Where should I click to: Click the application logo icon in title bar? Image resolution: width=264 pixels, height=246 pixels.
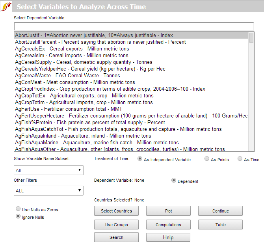click(7, 6)
